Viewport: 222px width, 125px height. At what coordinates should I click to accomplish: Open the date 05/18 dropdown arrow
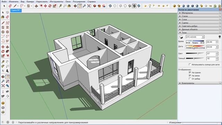[217, 47]
